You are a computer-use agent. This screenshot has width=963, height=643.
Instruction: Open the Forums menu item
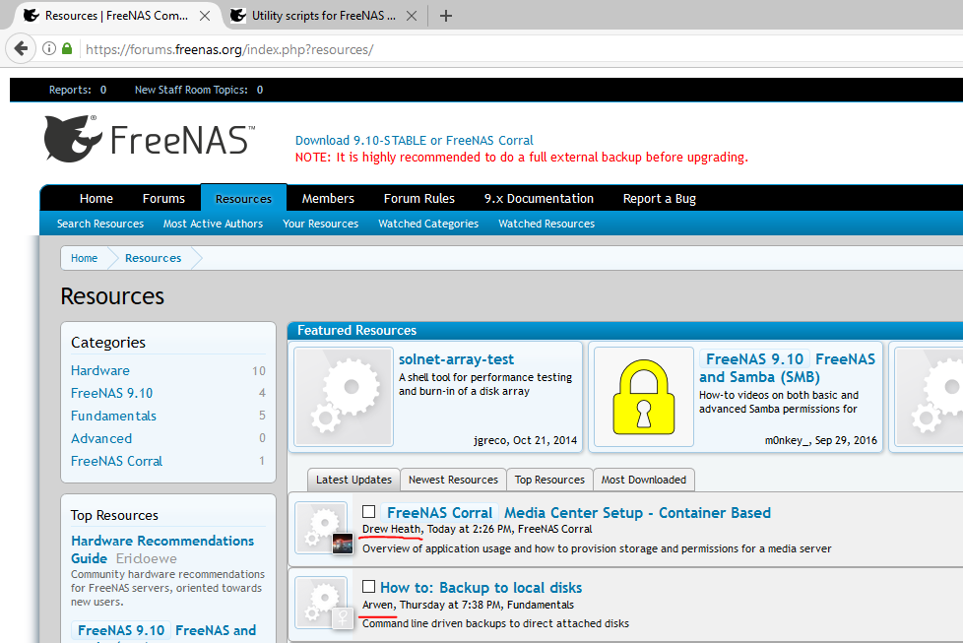(163, 198)
